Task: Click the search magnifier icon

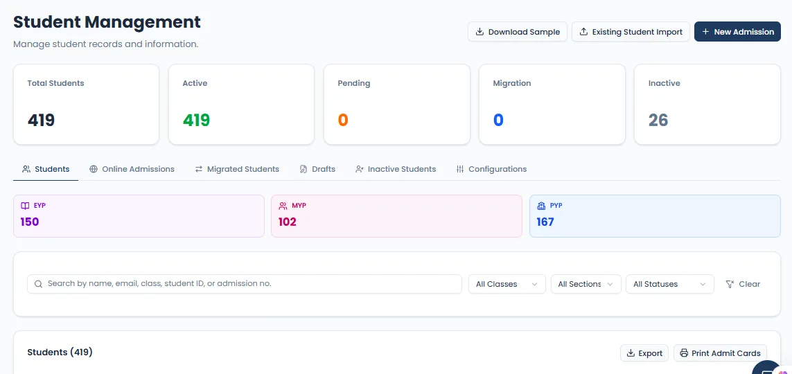Action: point(38,284)
